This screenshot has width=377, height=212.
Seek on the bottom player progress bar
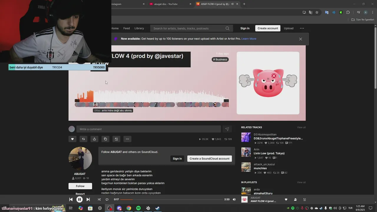[171, 199]
